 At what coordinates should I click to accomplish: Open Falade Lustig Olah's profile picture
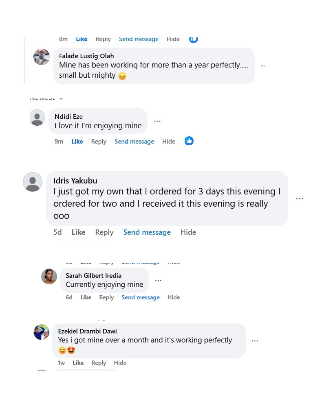tap(42, 57)
